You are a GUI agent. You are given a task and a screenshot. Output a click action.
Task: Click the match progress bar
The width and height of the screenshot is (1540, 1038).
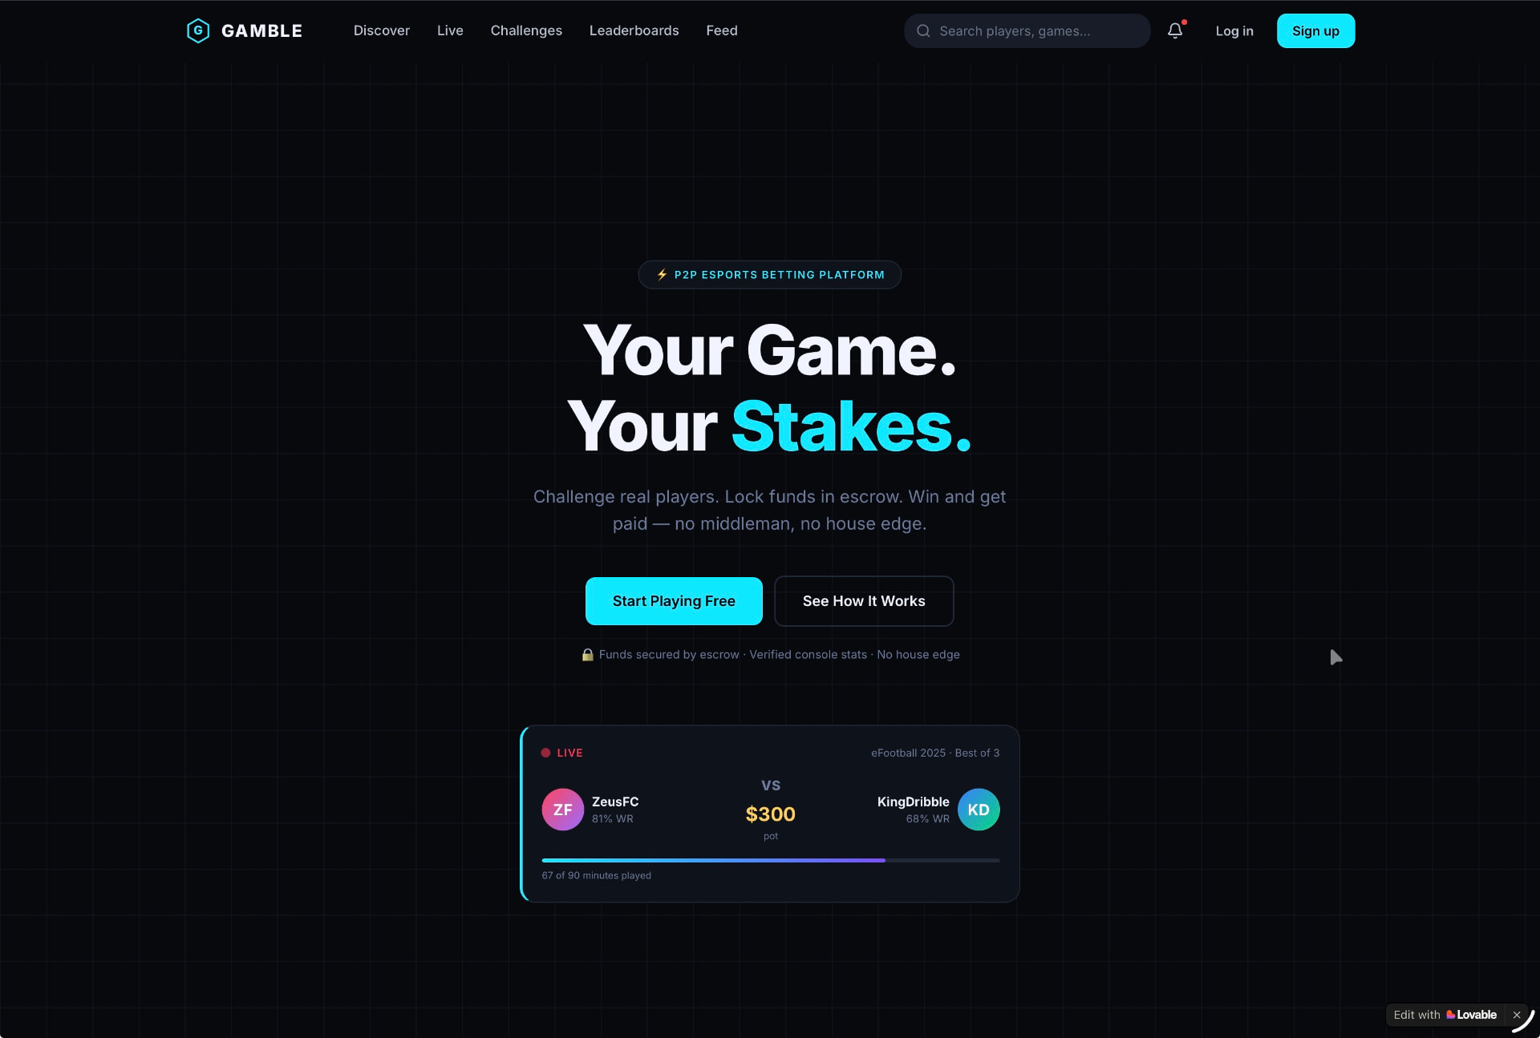click(x=771, y=860)
